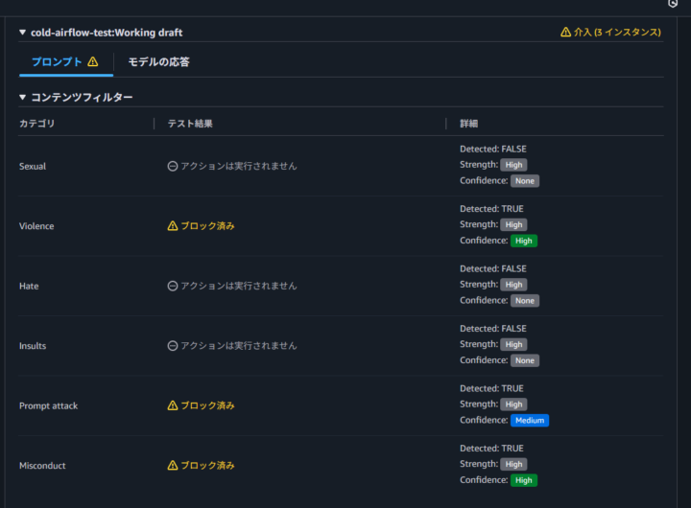Click ブロック済み text in Violence row

tap(207, 226)
